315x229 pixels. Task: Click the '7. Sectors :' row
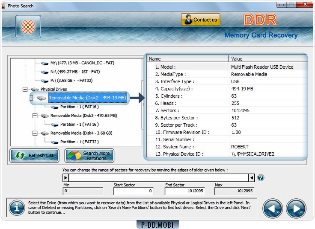[227, 110]
